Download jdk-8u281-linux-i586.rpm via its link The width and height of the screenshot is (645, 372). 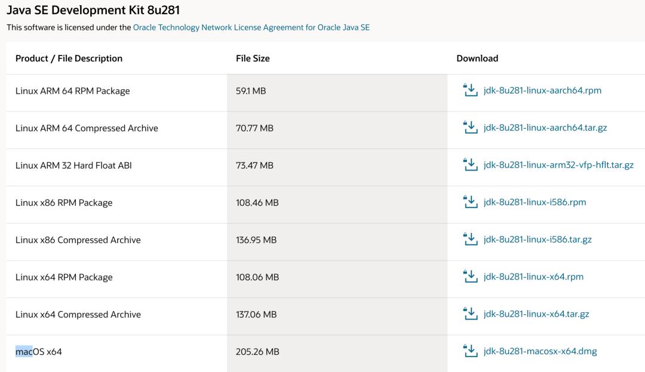pyautogui.click(x=533, y=203)
